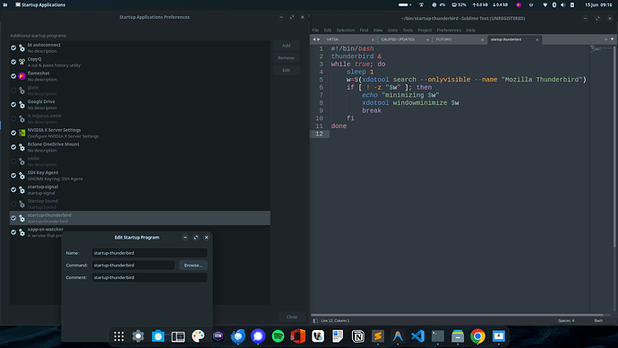
Task: Open the Notion app icon
Action: 358,336
